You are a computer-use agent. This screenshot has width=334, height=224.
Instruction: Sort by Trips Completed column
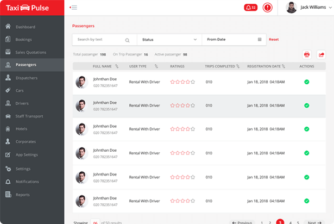pos(238,66)
